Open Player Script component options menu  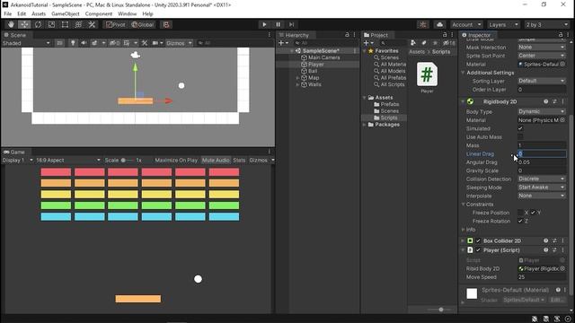[563, 250]
